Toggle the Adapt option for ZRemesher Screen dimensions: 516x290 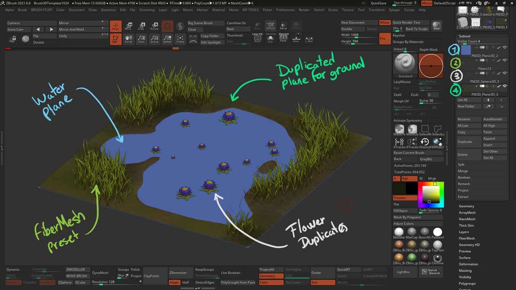174,282
